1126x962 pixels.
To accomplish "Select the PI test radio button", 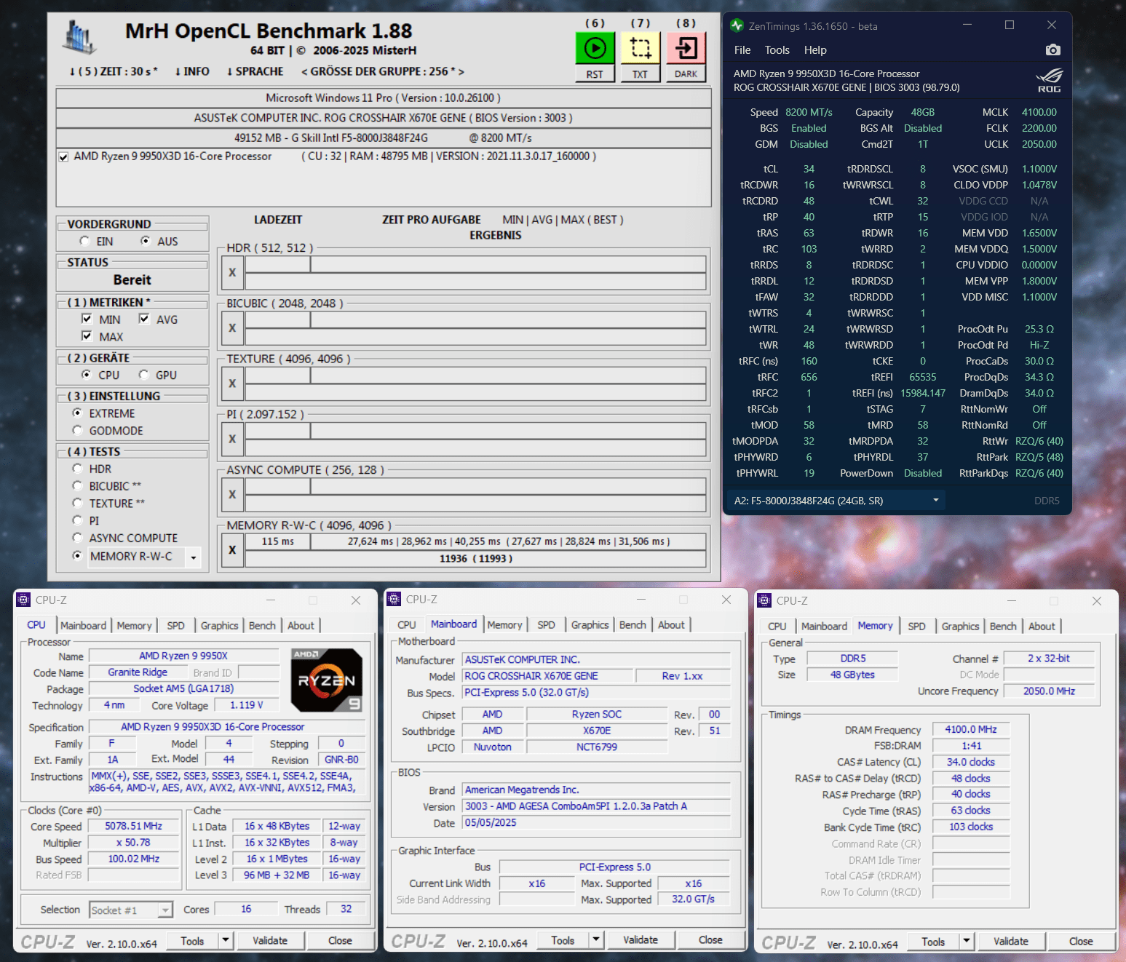I will (77, 520).
